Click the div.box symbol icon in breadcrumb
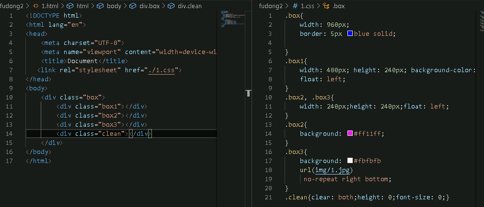The image size is (484, 207). point(133,6)
